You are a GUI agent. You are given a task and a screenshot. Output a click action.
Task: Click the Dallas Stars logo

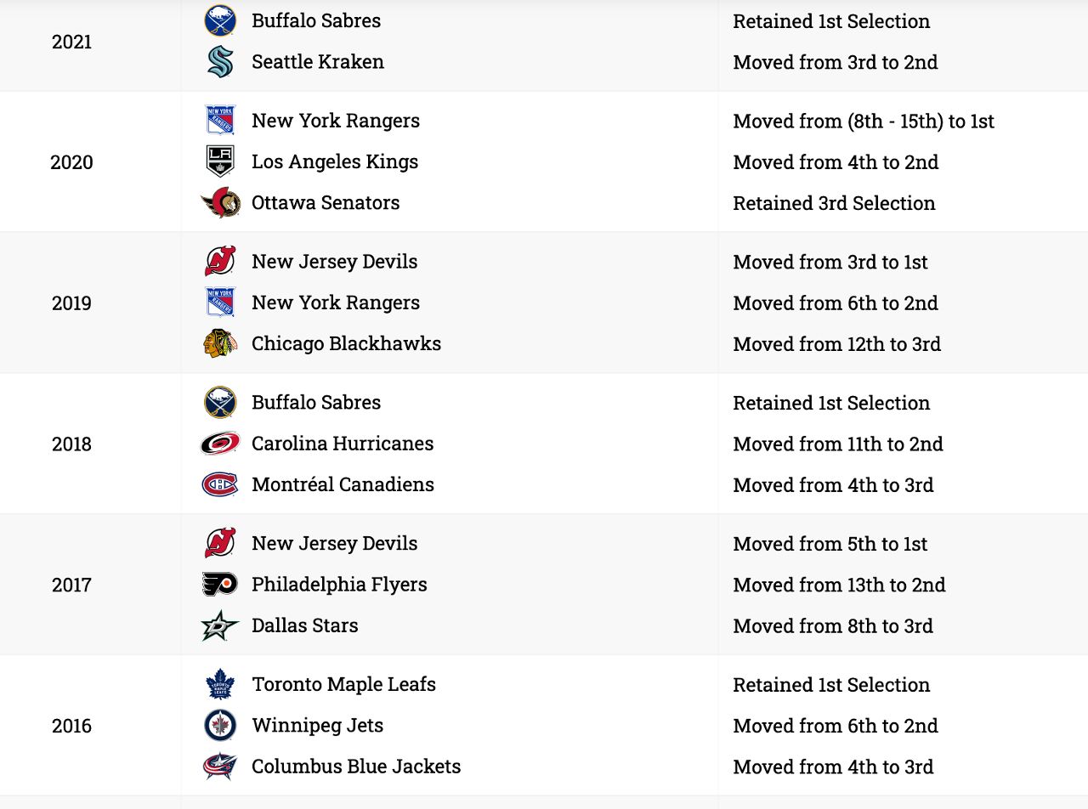click(x=220, y=625)
